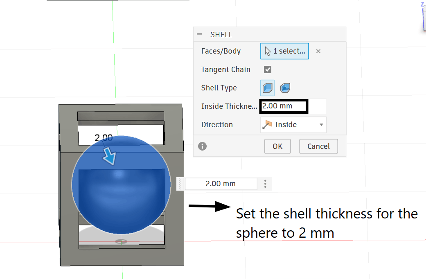Click the blue thickness arrow manipulator on the sphere

pos(110,156)
